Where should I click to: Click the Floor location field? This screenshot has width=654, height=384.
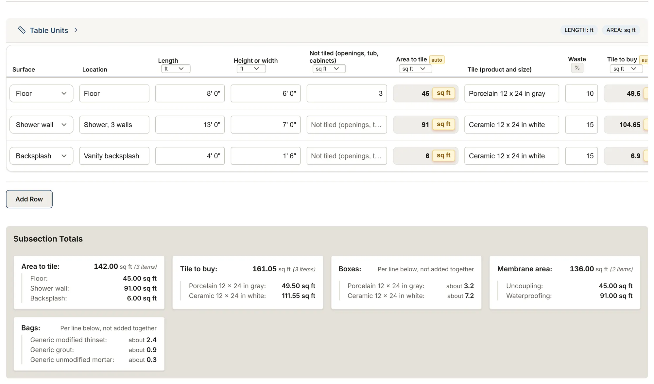(x=114, y=93)
